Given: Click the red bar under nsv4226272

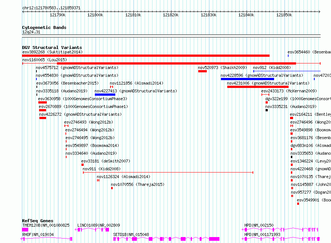Looking at the screenshot, I should pyautogui.click(x=43, y=118).
